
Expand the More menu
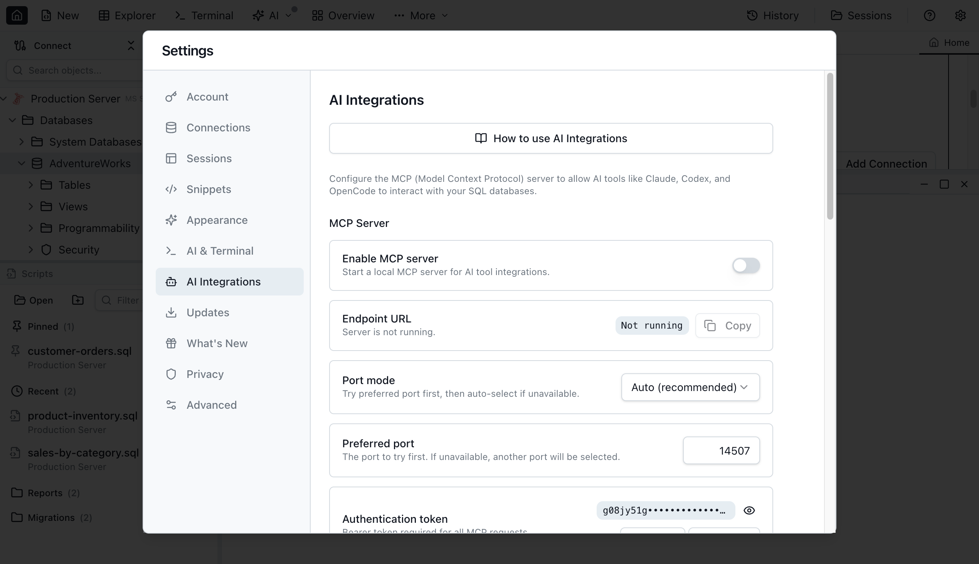(x=421, y=15)
